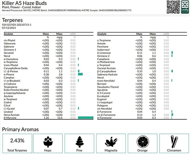Click the cis-β-Farnesene analyte name
The width and height of the screenshot is (190, 155).
click(x=106, y=115)
